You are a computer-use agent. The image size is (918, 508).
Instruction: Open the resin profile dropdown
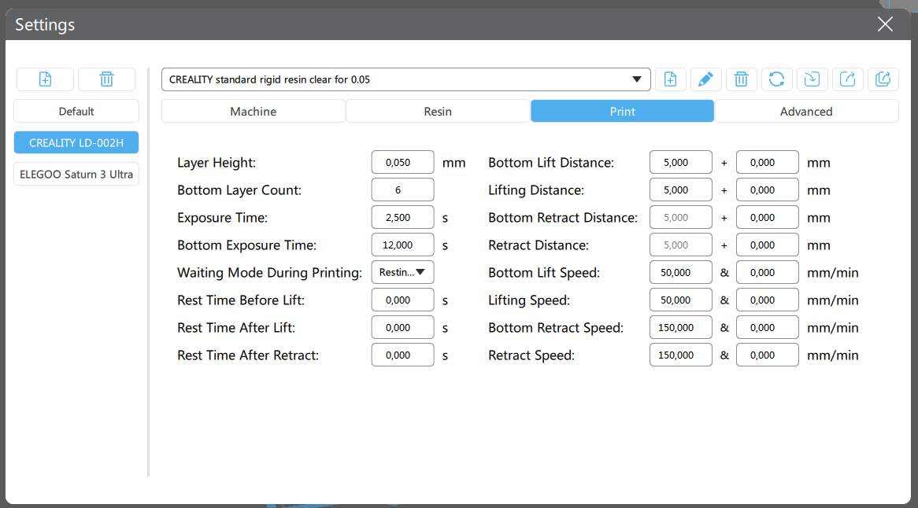click(405, 79)
